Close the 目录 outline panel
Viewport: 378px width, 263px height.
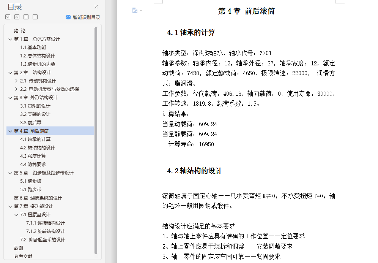pyautogui.click(x=96, y=7)
